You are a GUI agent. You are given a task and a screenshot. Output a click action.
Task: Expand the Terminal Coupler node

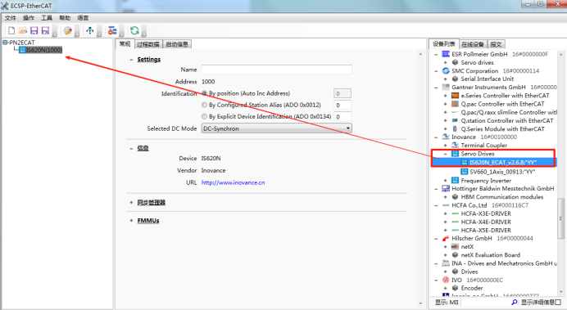pos(446,146)
